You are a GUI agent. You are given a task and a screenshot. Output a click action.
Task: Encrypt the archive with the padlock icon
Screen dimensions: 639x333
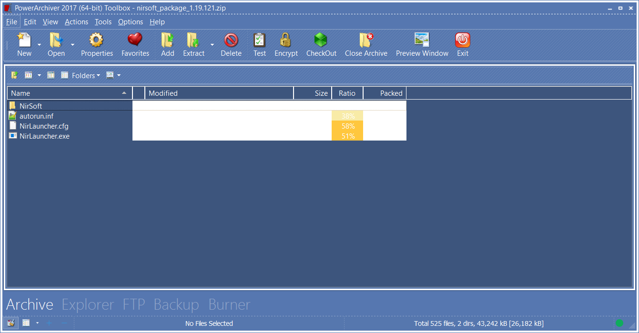(x=286, y=40)
